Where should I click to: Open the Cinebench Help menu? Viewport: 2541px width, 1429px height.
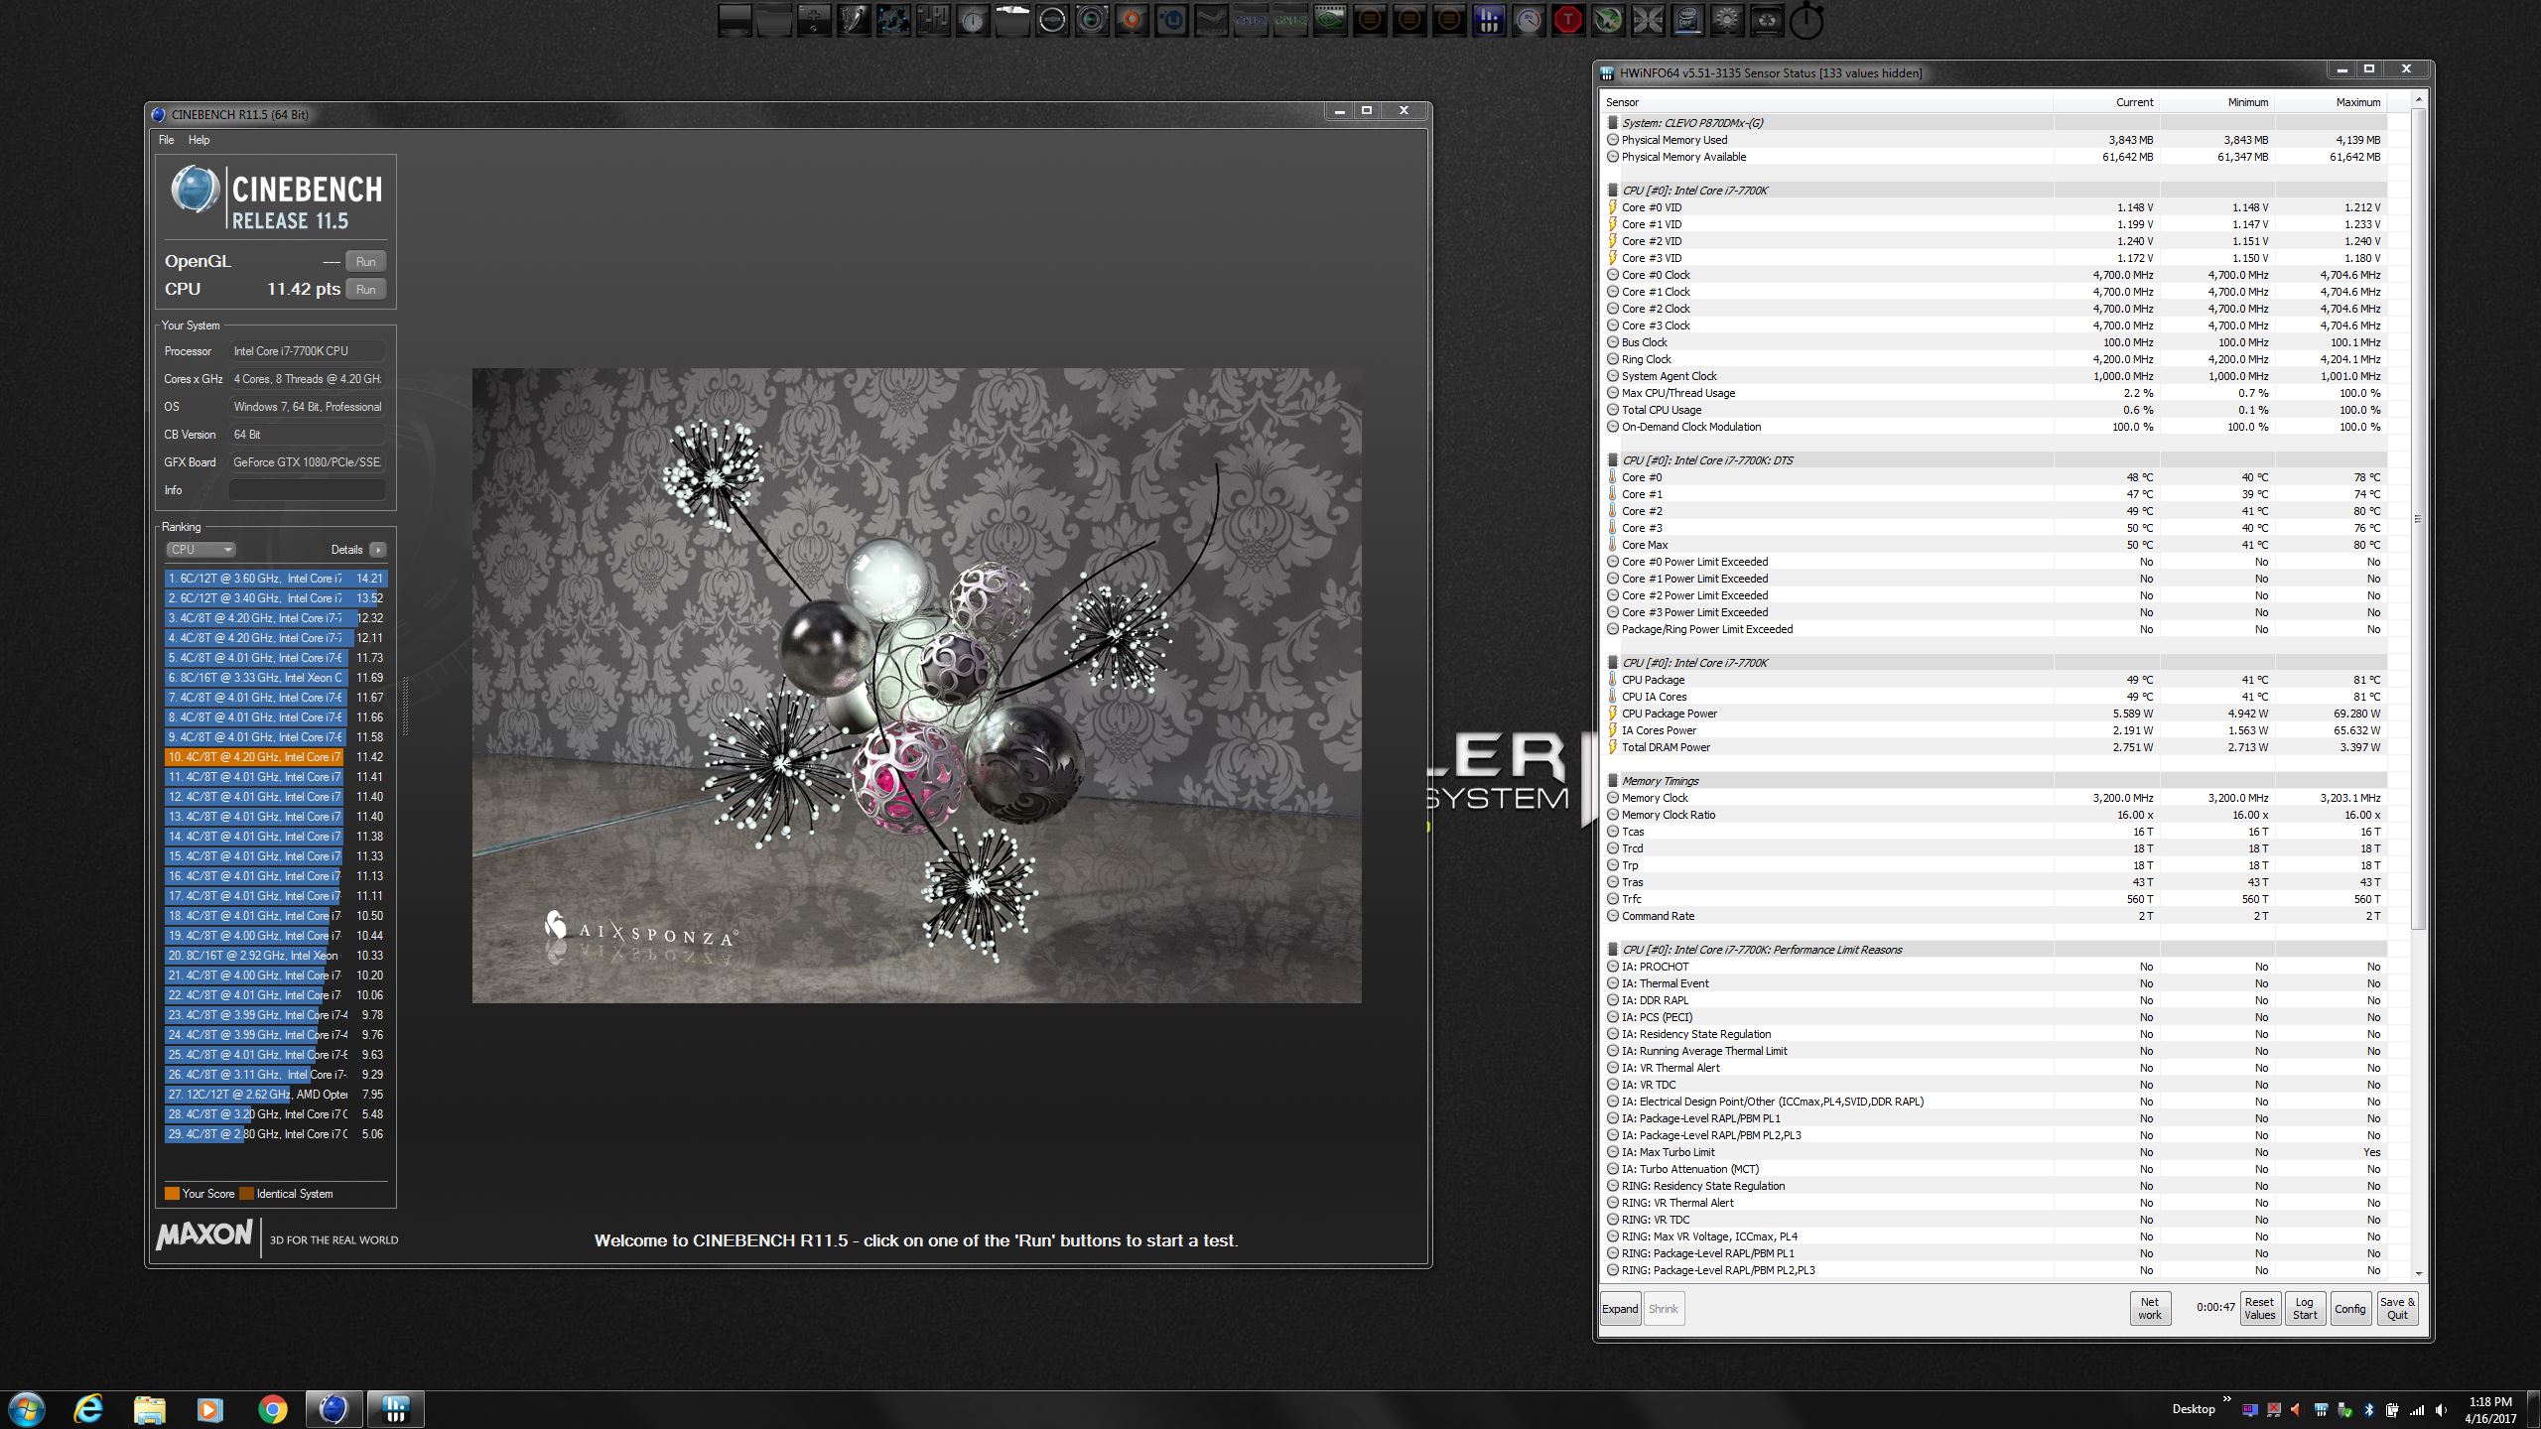click(x=199, y=140)
